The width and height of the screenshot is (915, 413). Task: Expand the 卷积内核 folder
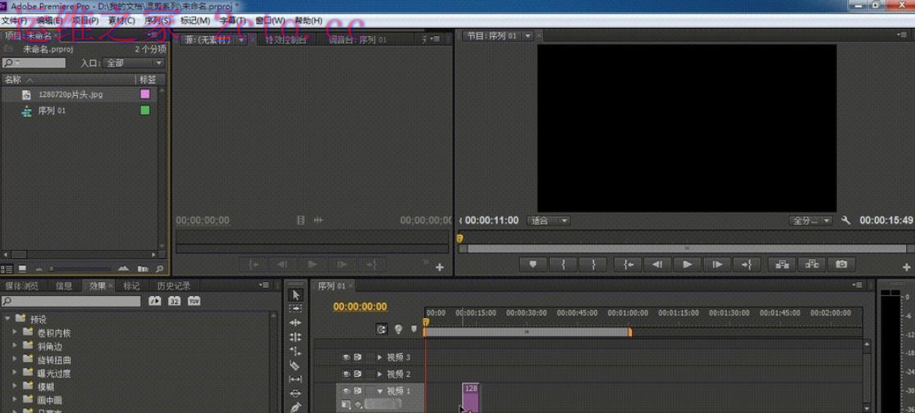click(15, 332)
